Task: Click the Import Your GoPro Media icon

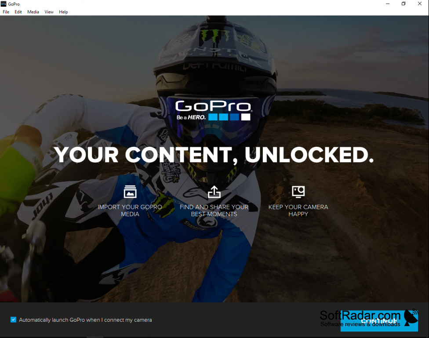Action: 130,192
